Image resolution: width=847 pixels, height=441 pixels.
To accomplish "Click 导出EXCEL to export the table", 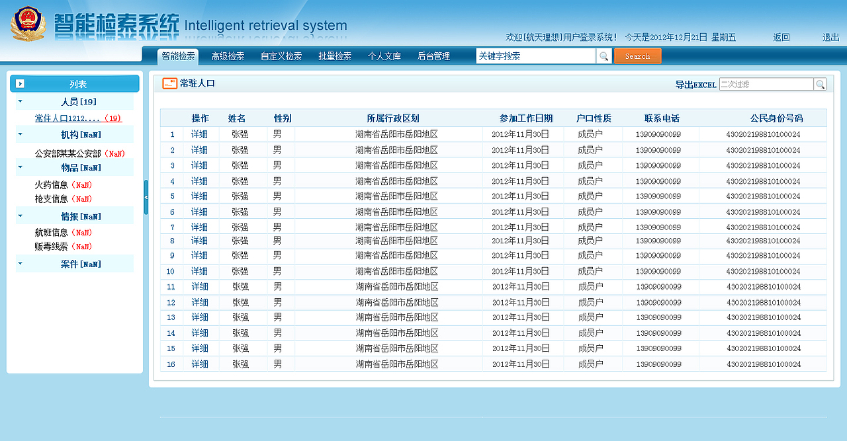I will 695,85.
